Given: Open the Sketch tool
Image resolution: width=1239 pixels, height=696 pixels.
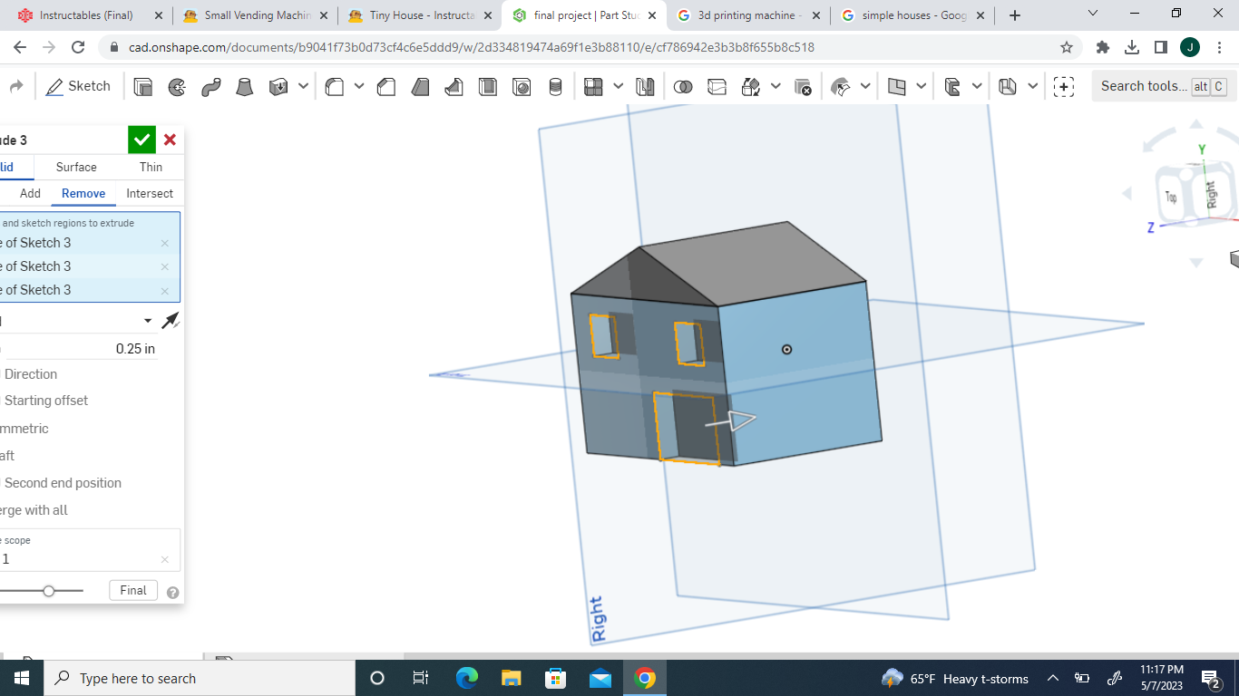Looking at the screenshot, I should [79, 85].
